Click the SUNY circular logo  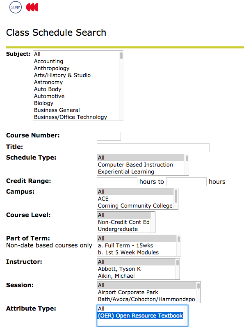[x=16, y=7]
